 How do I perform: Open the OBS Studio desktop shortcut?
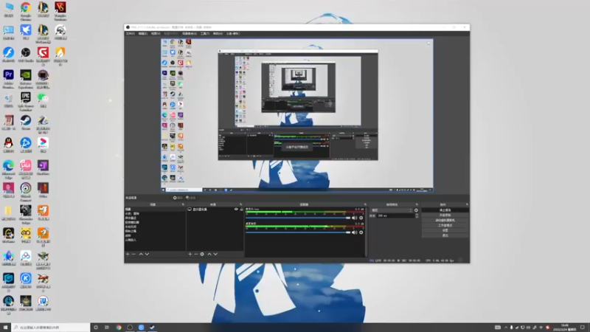tap(26, 55)
